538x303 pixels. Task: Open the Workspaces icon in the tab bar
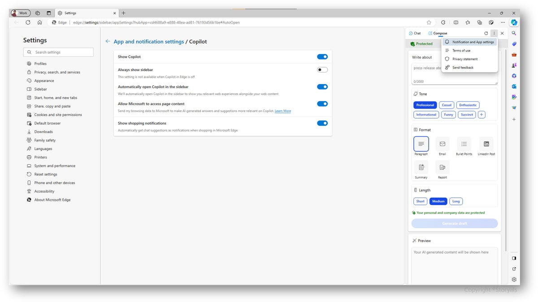(38, 13)
